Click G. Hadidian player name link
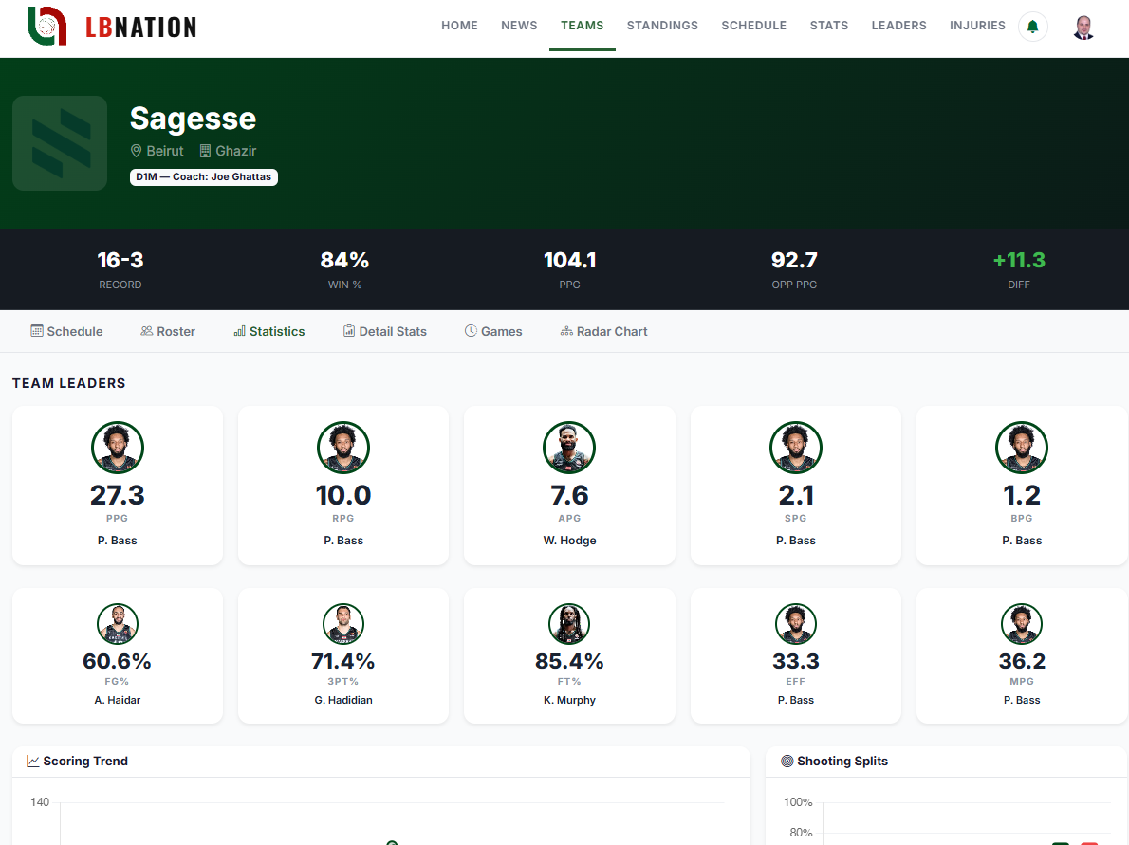 (x=343, y=700)
